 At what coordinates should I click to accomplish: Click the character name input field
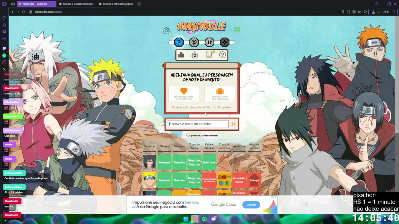pos(198,124)
